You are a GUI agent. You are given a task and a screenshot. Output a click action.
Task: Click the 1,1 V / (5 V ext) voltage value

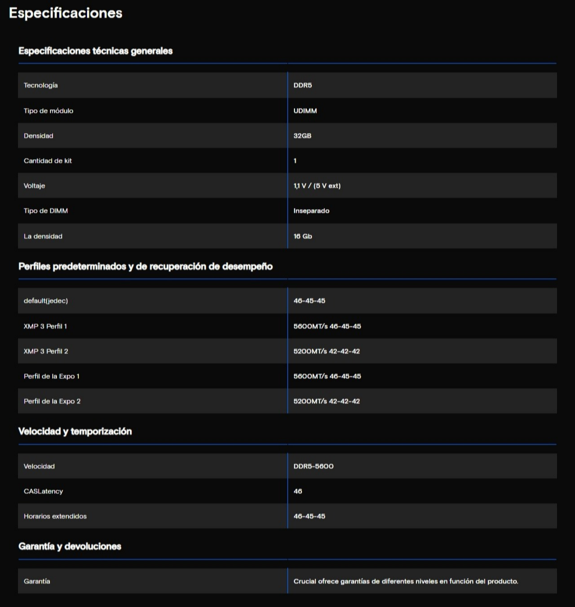tap(321, 186)
